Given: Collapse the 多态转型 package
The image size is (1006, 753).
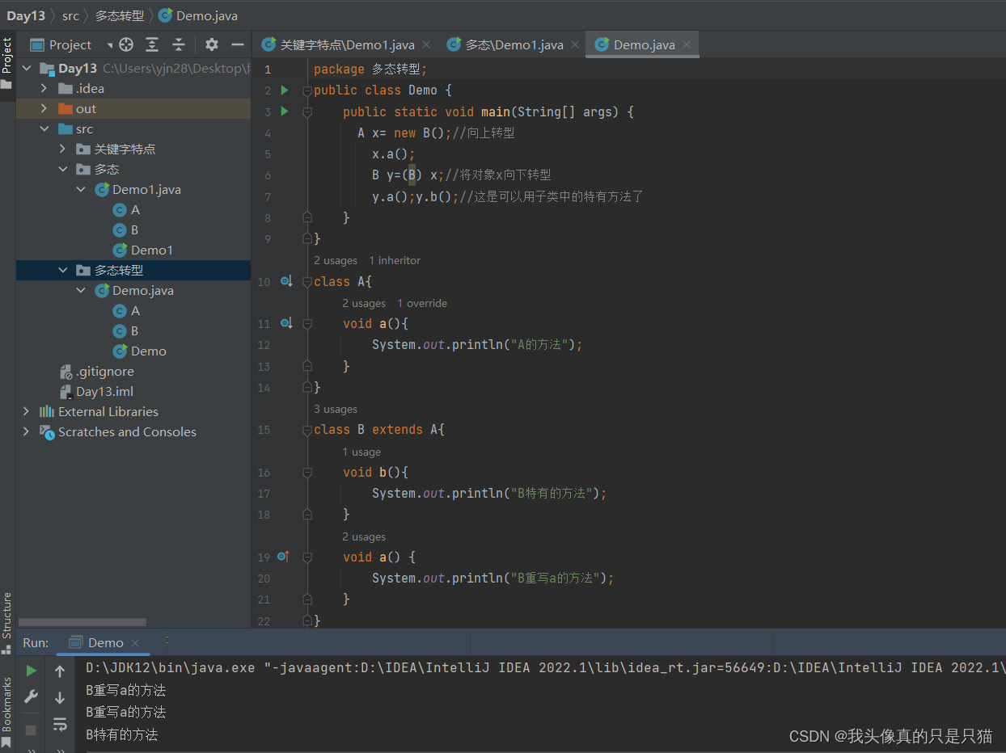Looking at the screenshot, I should [x=63, y=270].
